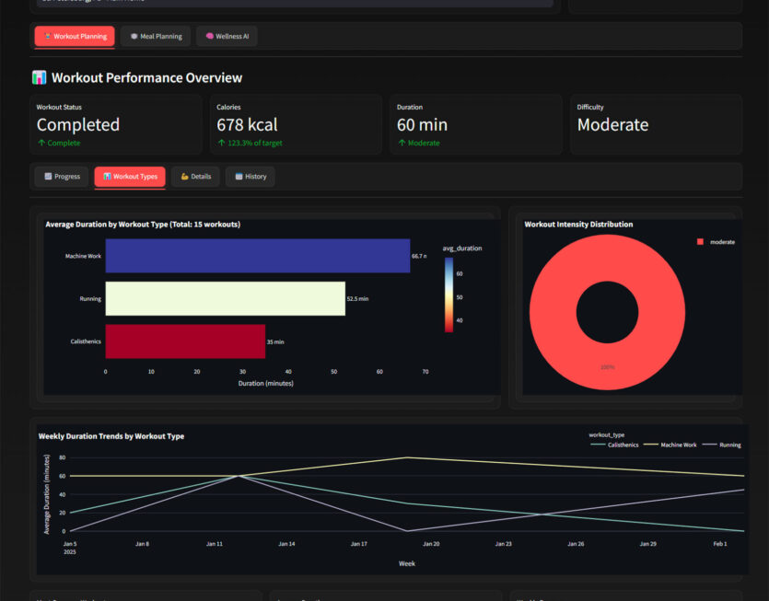The height and width of the screenshot is (601, 769).
Task: Select the Progress sub-tab
Action: point(61,177)
